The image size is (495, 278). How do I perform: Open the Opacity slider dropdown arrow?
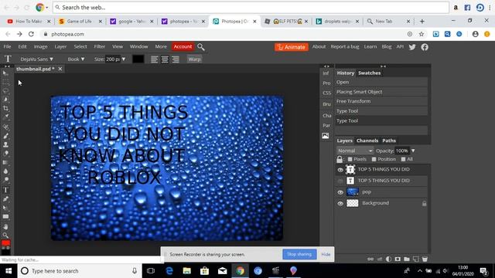(413, 151)
